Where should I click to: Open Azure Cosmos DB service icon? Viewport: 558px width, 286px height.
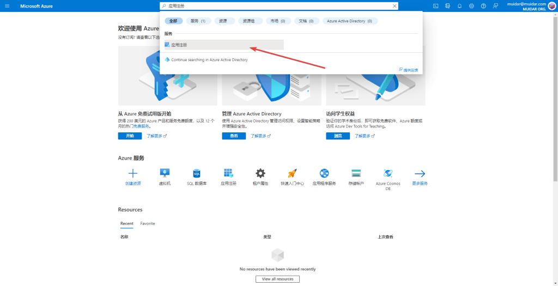[x=388, y=173]
